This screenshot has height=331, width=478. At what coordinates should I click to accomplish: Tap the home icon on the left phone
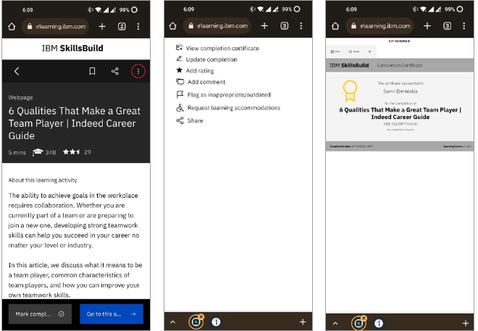[12, 27]
